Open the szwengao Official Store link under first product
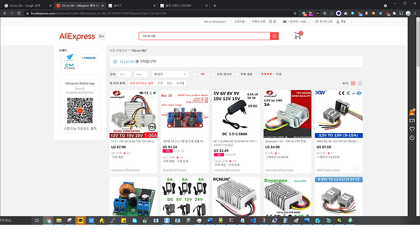The height and width of the screenshot is (241, 420). (125, 170)
